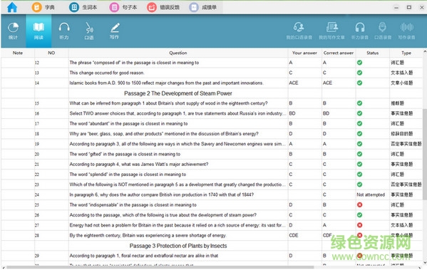Show the 统计 statistics view
Viewport: 427px width, 270px height.
pos(13,31)
